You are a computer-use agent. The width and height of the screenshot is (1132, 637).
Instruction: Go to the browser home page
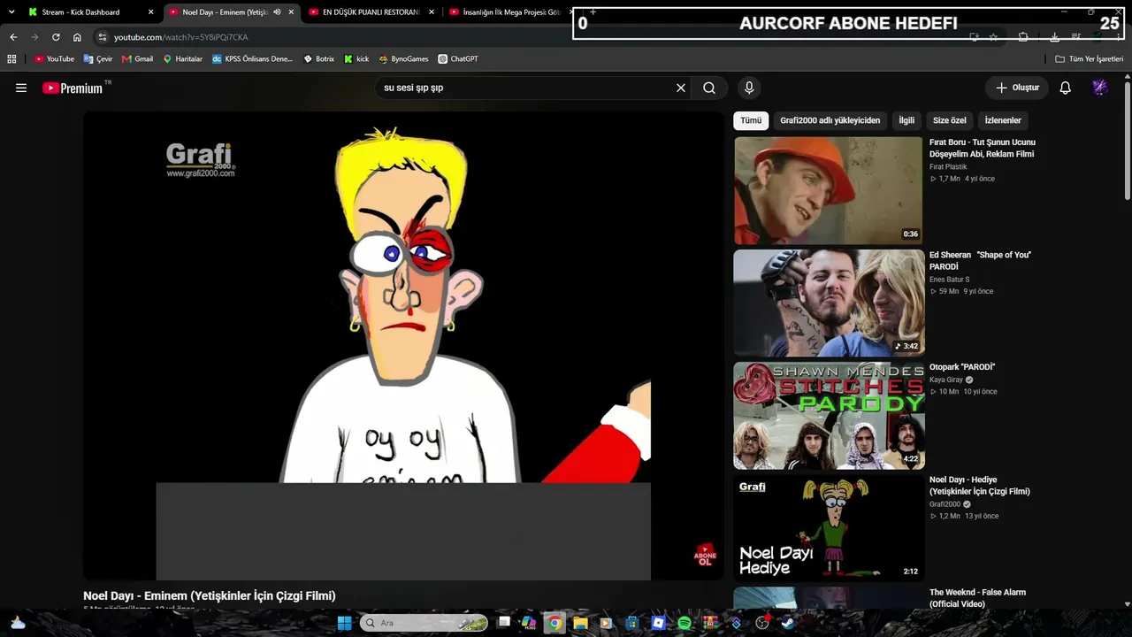click(x=77, y=37)
